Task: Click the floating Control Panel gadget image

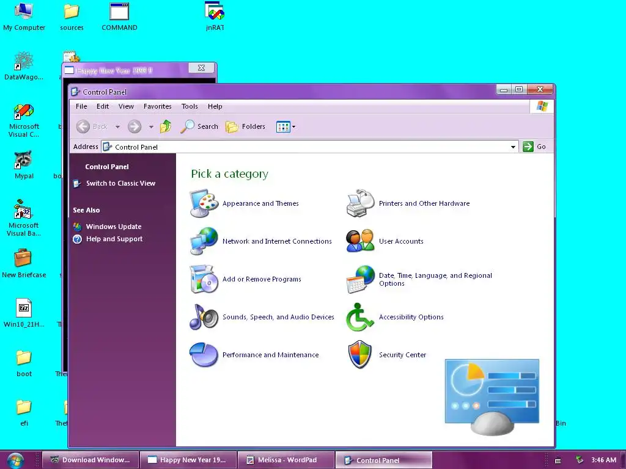Action: click(x=492, y=397)
